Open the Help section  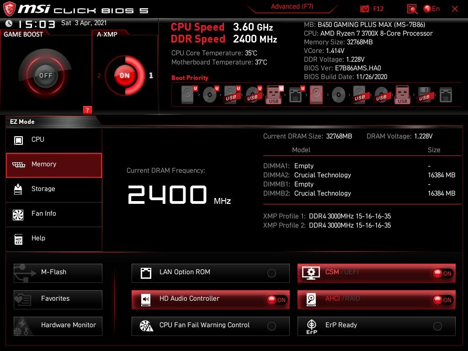click(x=54, y=239)
